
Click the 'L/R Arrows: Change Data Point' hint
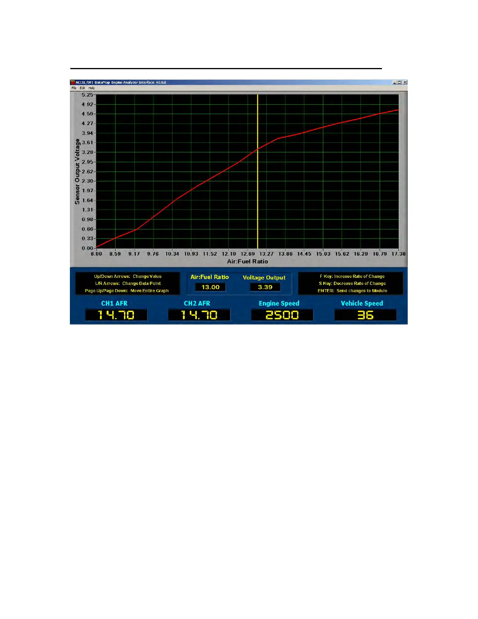(128, 283)
